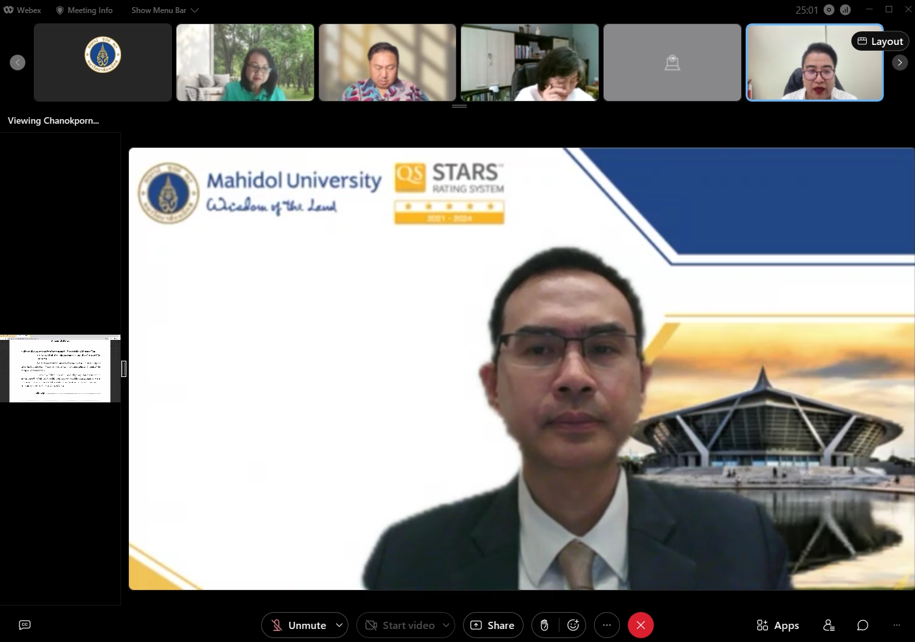Open the Chat panel icon
Viewport: 915px width, 642px height.
863,625
